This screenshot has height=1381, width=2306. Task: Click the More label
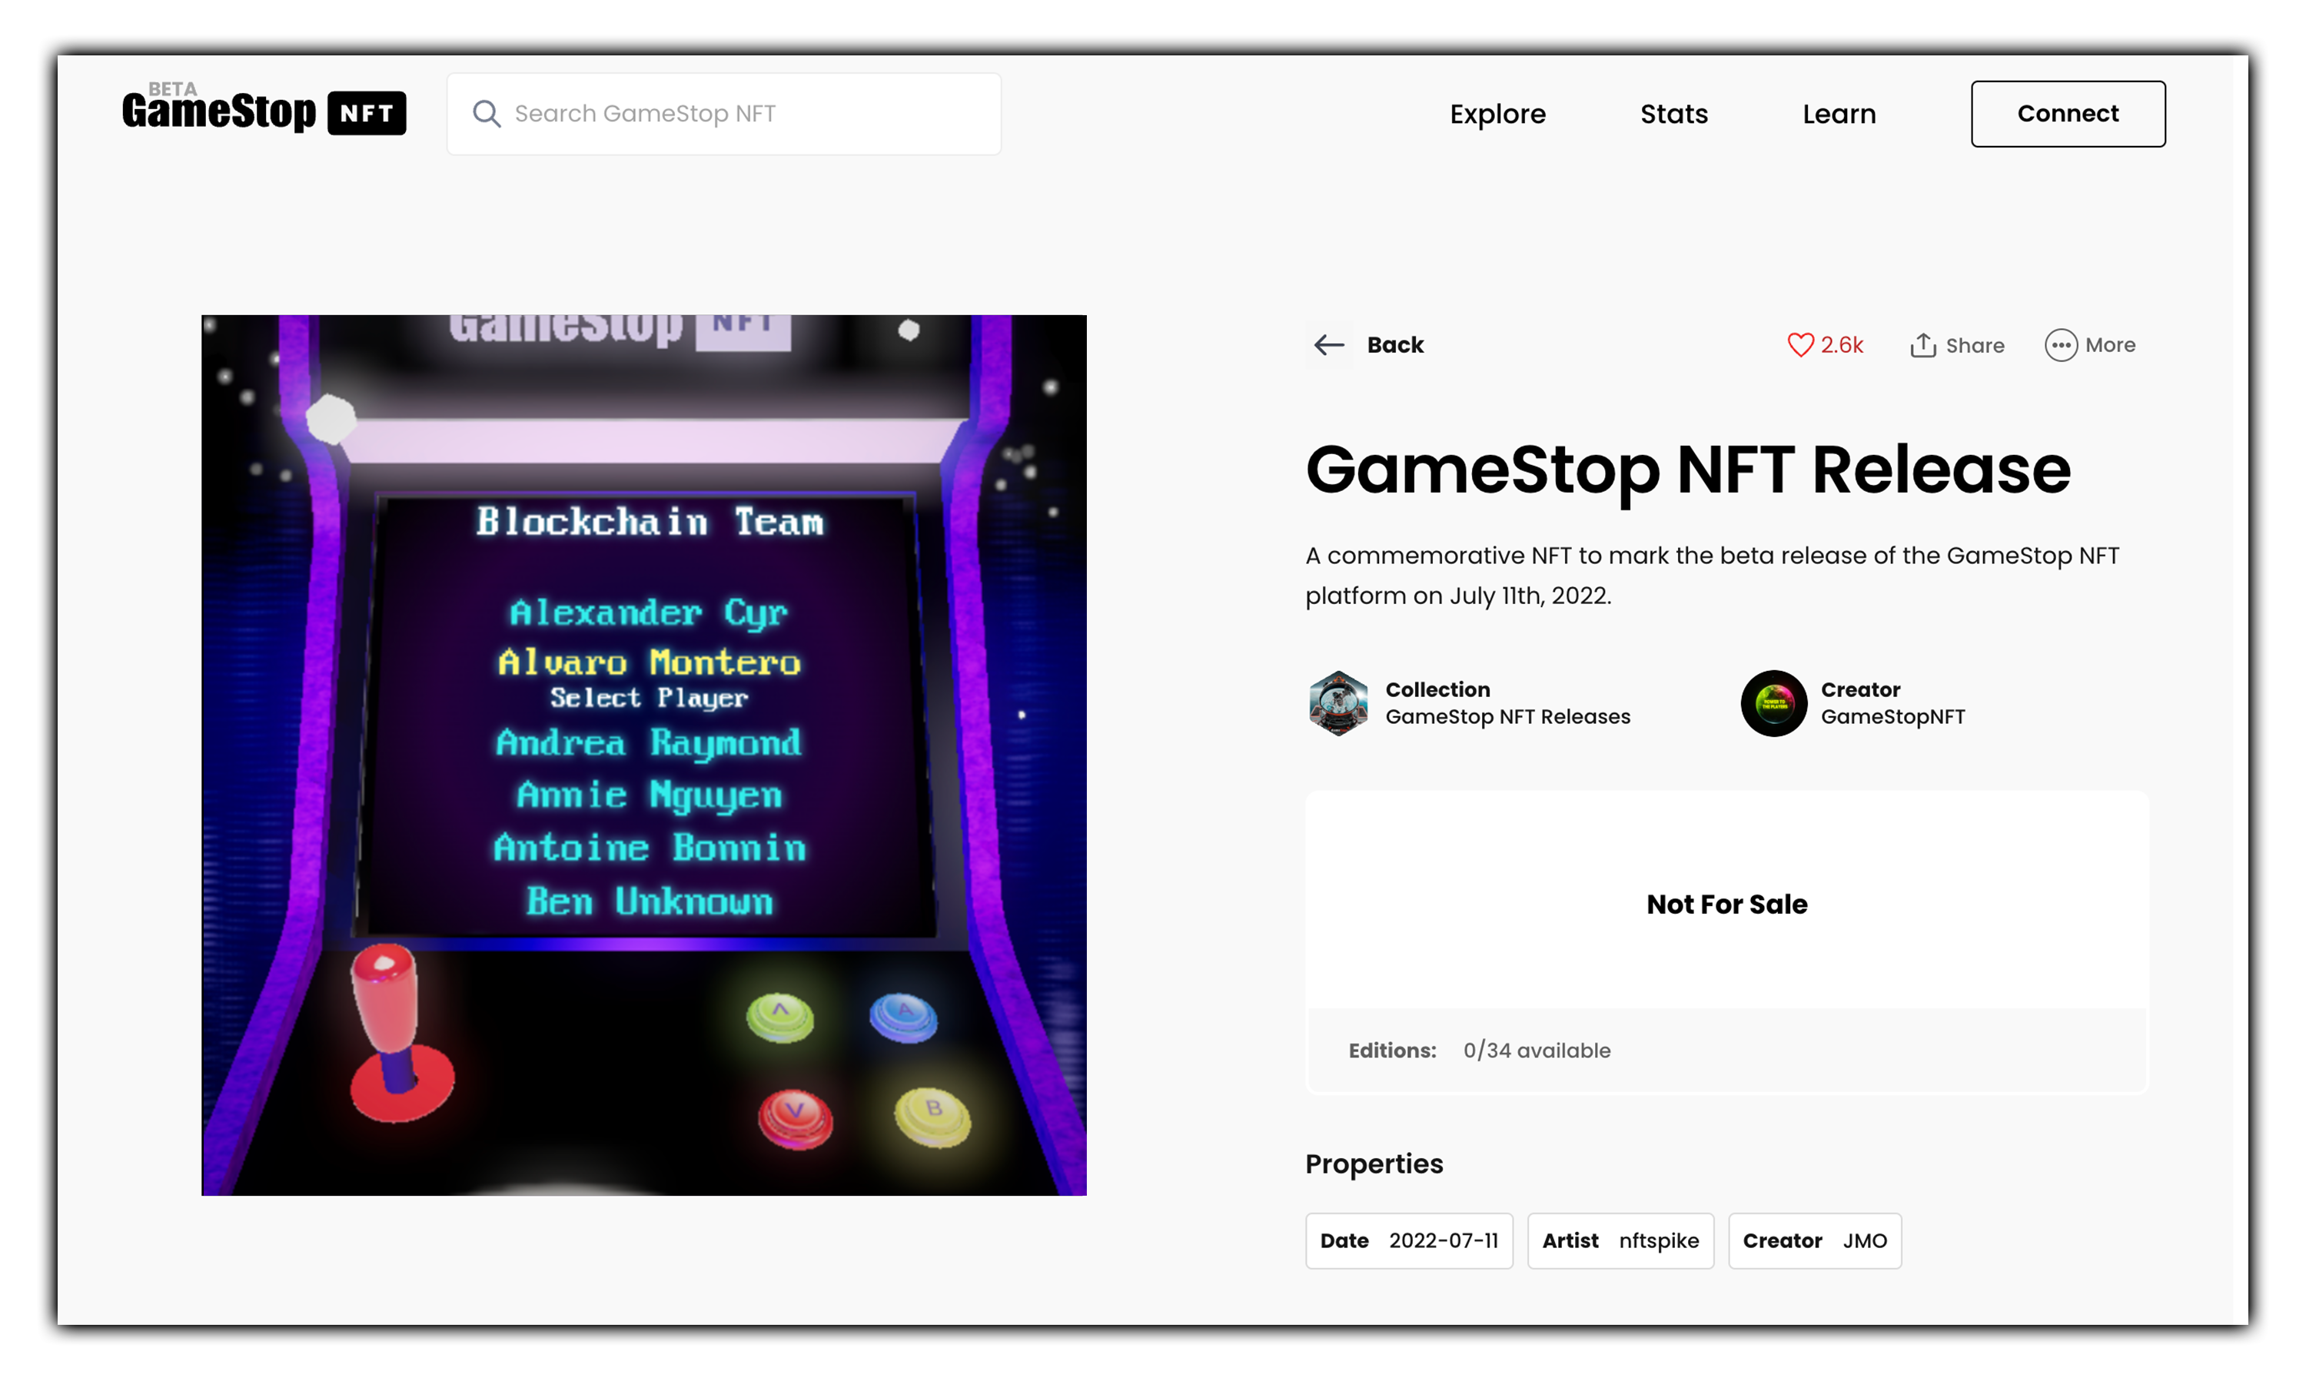click(x=2110, y=345)
